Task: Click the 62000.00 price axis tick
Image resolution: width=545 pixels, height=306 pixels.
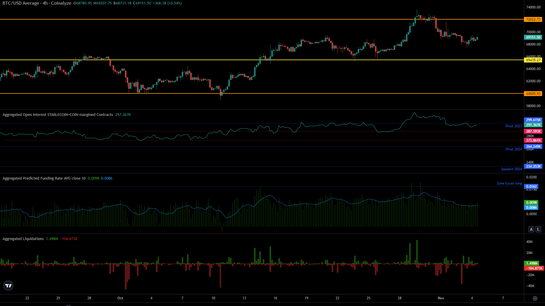Action: click(x=533, y=81)
